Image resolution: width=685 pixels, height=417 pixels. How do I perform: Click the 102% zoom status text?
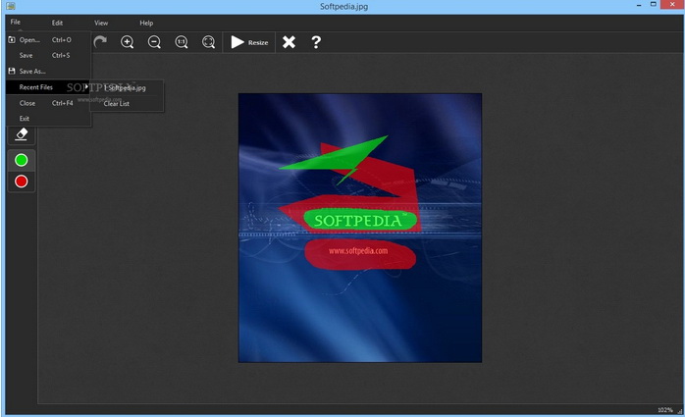point(665,410)
